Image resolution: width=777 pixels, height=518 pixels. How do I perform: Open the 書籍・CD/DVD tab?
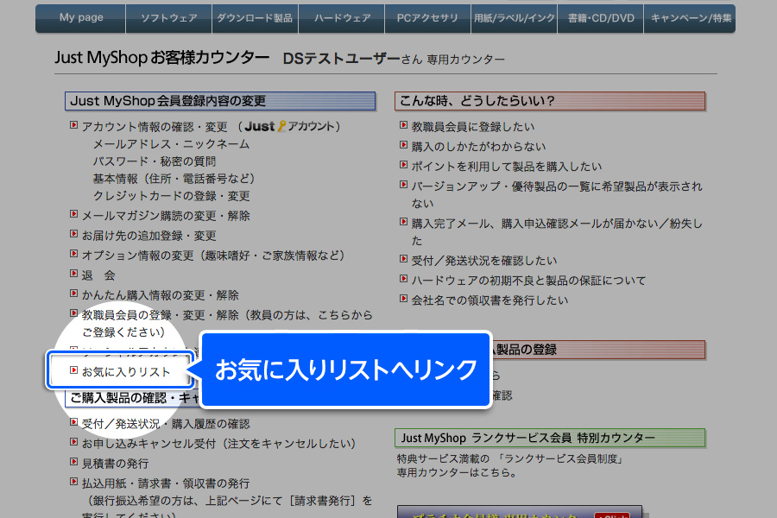[601, 18]
